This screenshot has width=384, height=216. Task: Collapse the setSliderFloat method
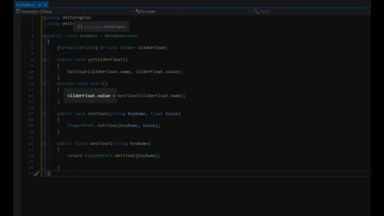click(x=45, y=60)
